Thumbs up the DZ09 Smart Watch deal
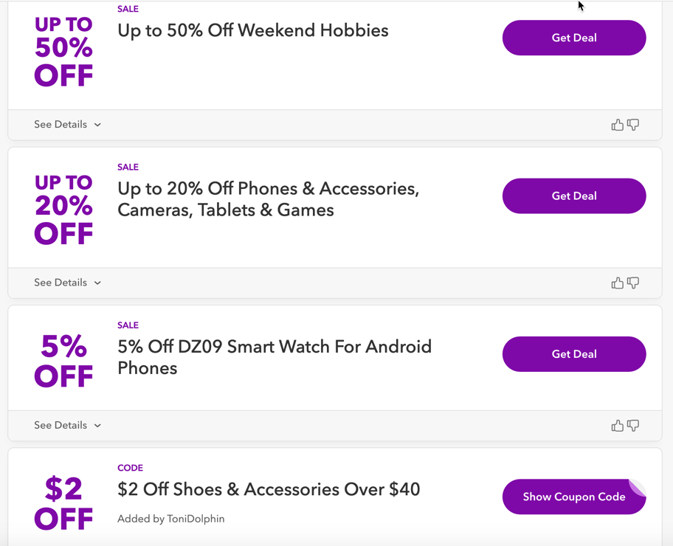 [617, 426]
